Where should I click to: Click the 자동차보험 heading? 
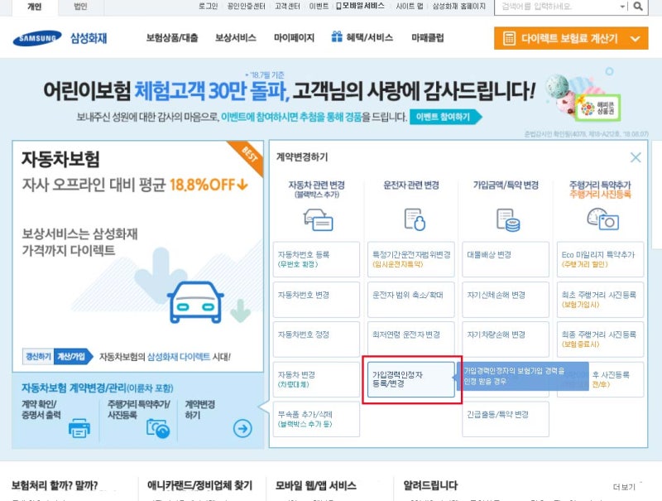60,159
